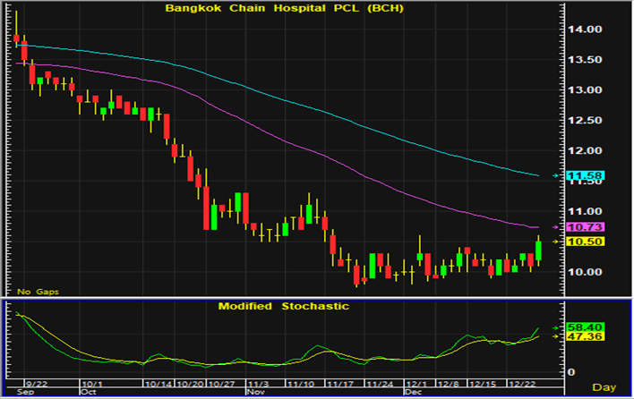Click the Day timeframe label
Viewport: 634px width, 399px height.
[605, 386]
